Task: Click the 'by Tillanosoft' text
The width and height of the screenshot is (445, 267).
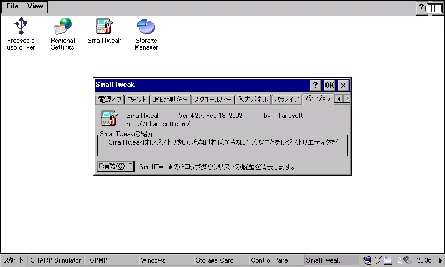Action: (x=283, y=116)
